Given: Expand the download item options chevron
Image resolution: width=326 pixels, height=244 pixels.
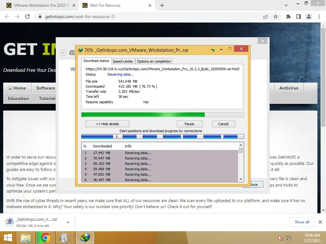Looking at the screenshot, I should tap(68, 222).
